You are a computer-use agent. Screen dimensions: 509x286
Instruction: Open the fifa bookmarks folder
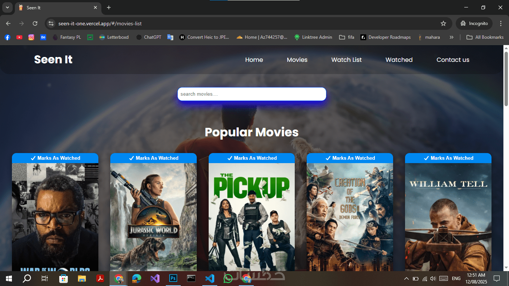tap(347, 37)
